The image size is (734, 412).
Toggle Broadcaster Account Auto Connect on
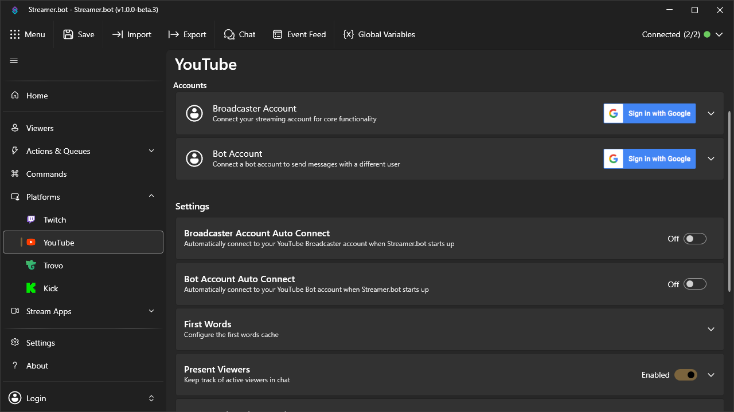pyautogui.click(x=695, y=239)
